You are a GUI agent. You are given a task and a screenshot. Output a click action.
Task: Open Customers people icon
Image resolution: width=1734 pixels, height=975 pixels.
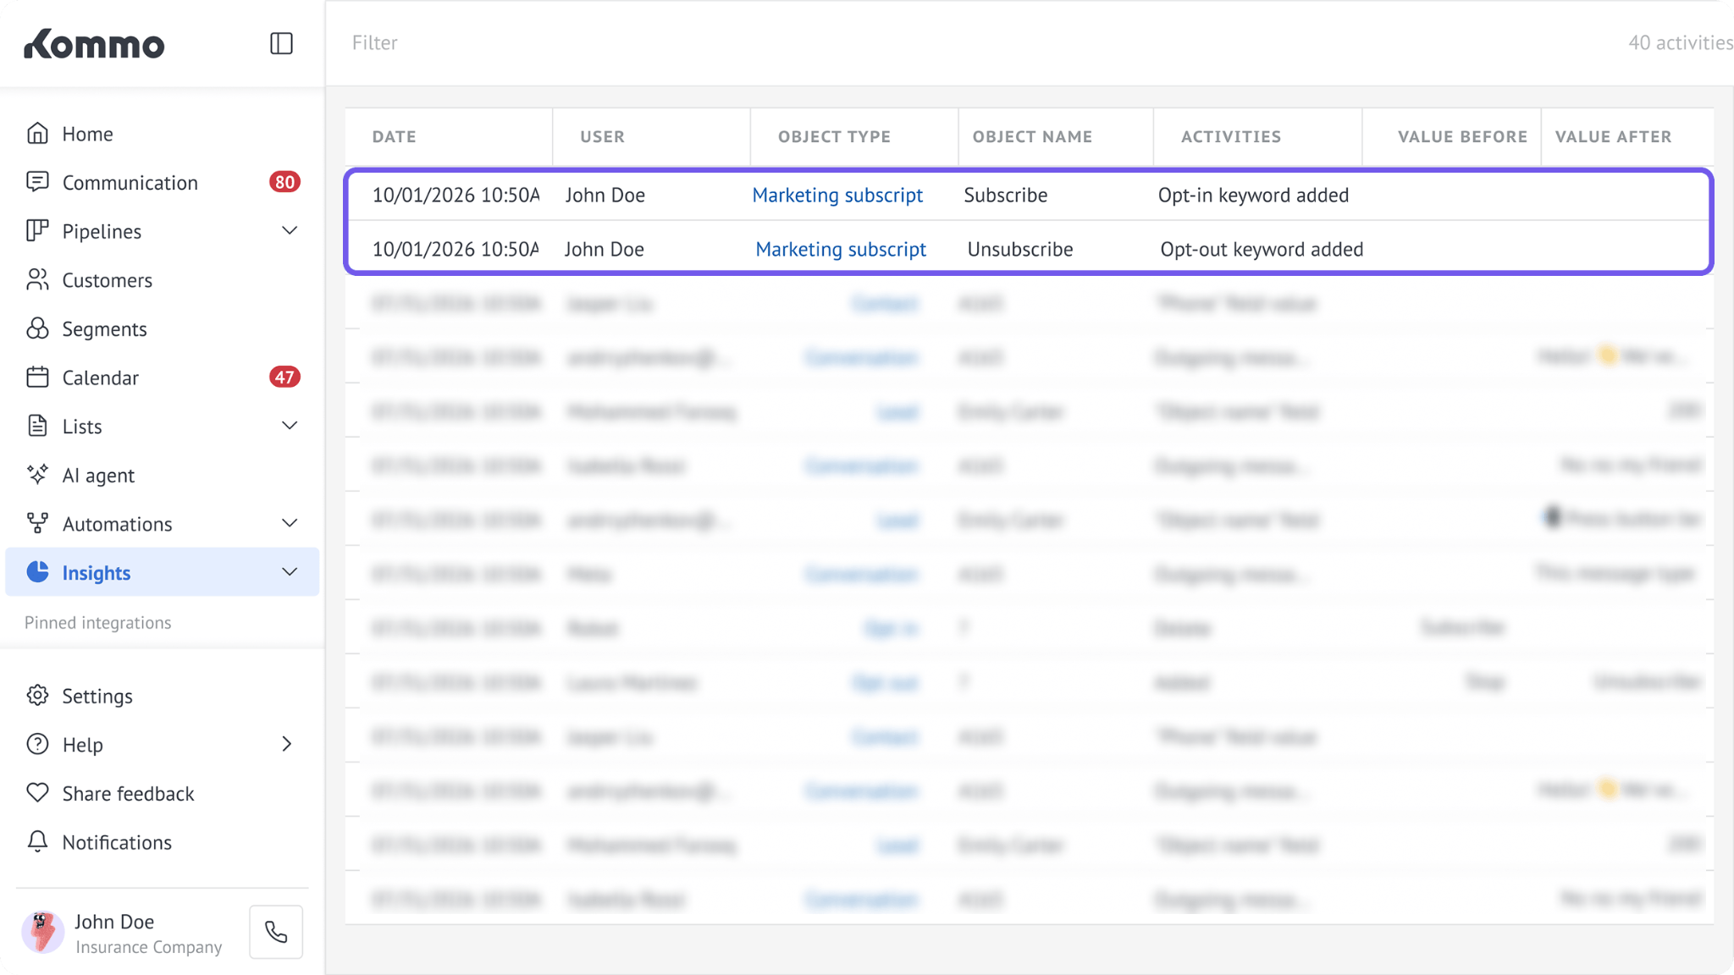(37, 280)
